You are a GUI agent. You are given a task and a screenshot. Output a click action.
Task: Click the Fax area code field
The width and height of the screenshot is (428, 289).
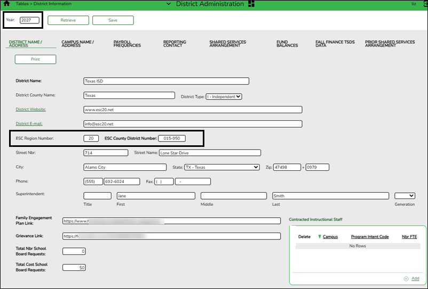click(x=164, y=181)
